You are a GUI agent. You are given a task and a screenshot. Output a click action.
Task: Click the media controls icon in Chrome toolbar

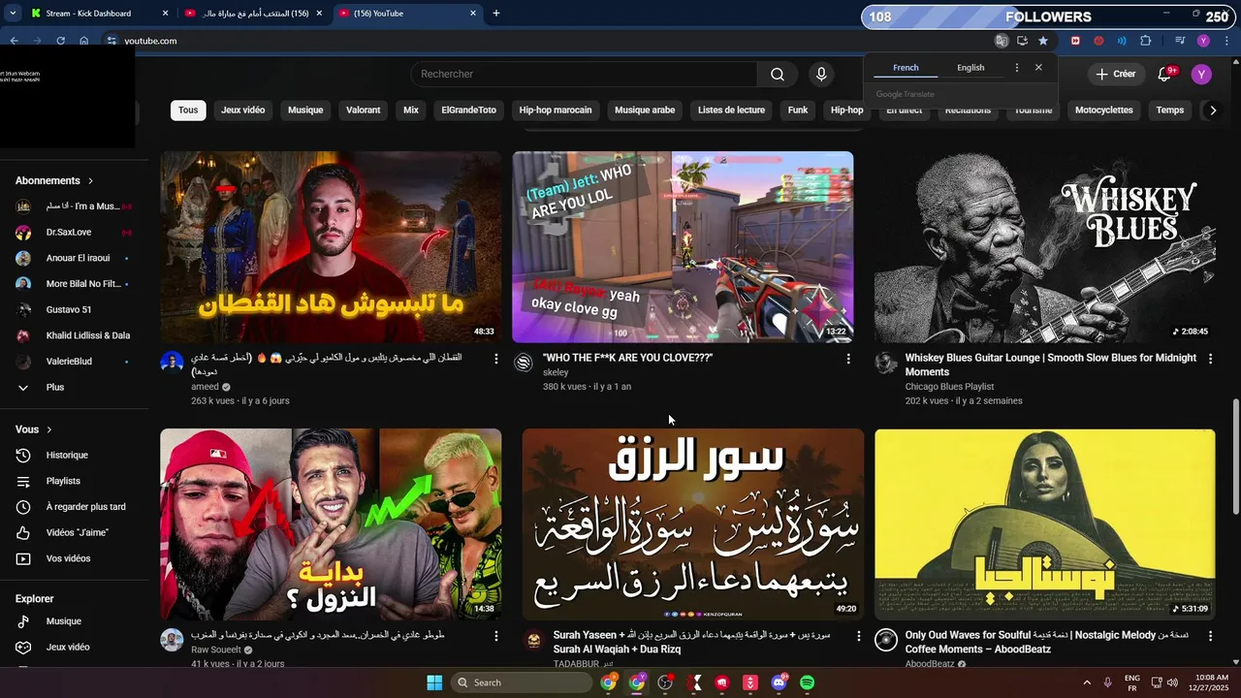coord(1180,41)
